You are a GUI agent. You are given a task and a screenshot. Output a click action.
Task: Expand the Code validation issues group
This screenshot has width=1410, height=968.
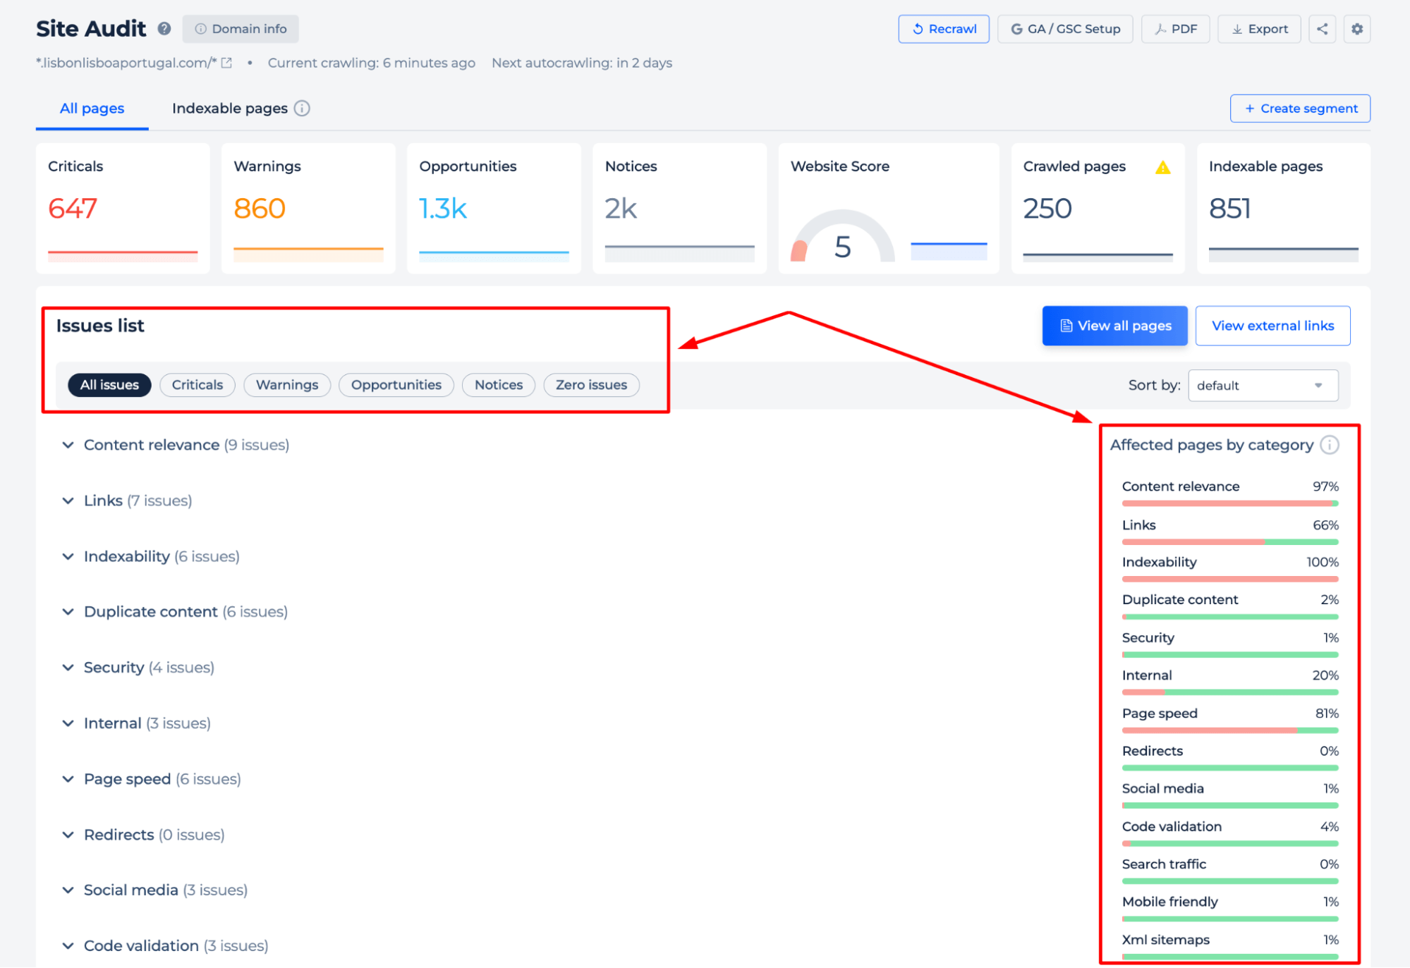click(165, 946)
